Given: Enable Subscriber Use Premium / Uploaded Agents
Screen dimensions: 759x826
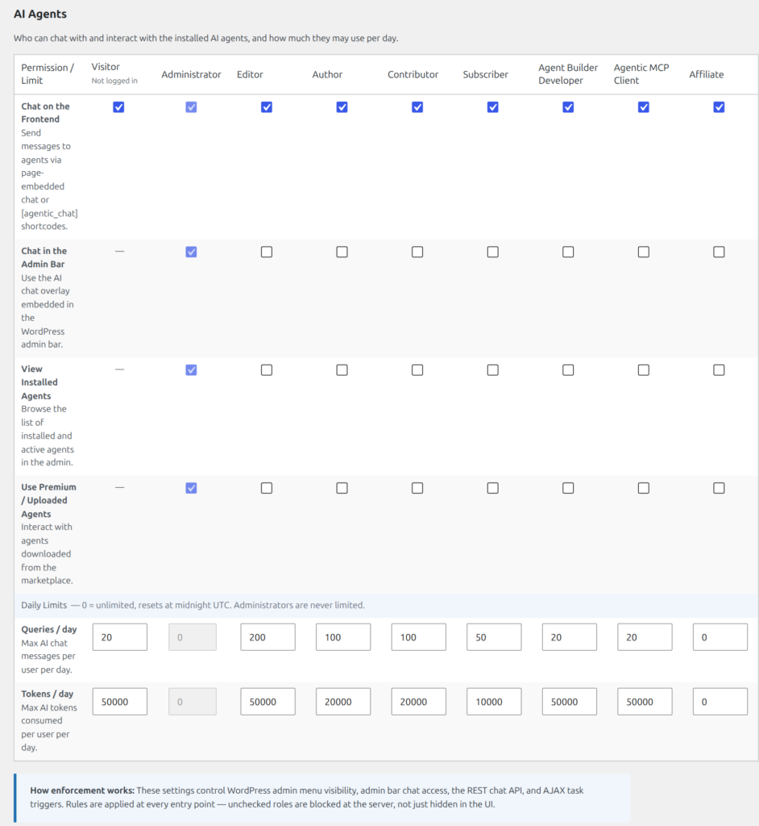Looking at the screenshot, I should click(x=492, y=488).
